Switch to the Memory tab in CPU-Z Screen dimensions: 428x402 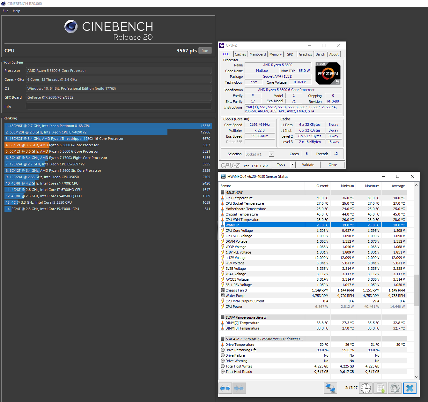coord(275,54)
